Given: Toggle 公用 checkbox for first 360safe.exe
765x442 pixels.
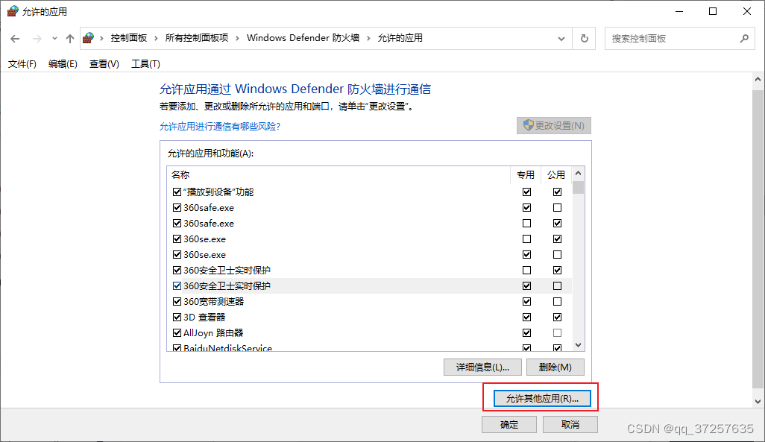Looking at the screenshot, I should (557, 208).
